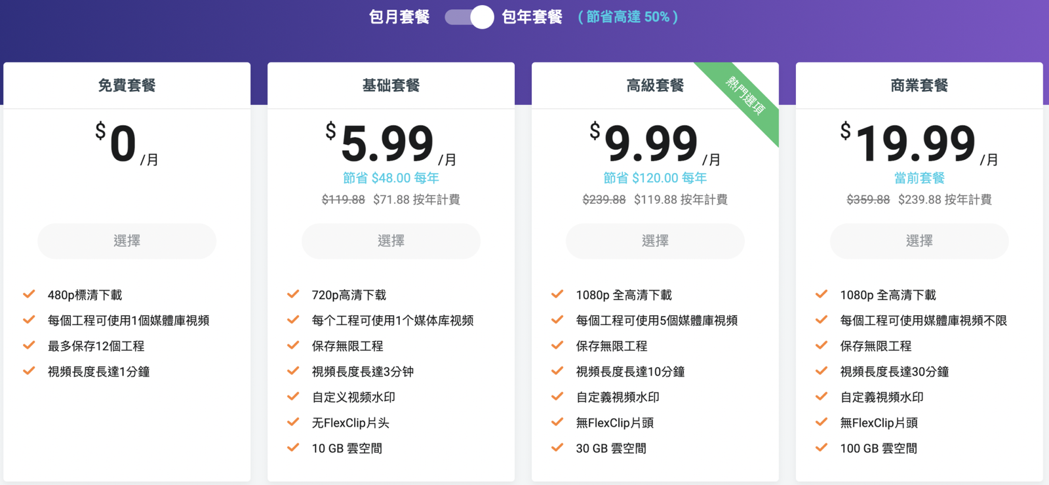Click the 免費套餐 plan card header

pyautogui.click(x=127, y=85)
